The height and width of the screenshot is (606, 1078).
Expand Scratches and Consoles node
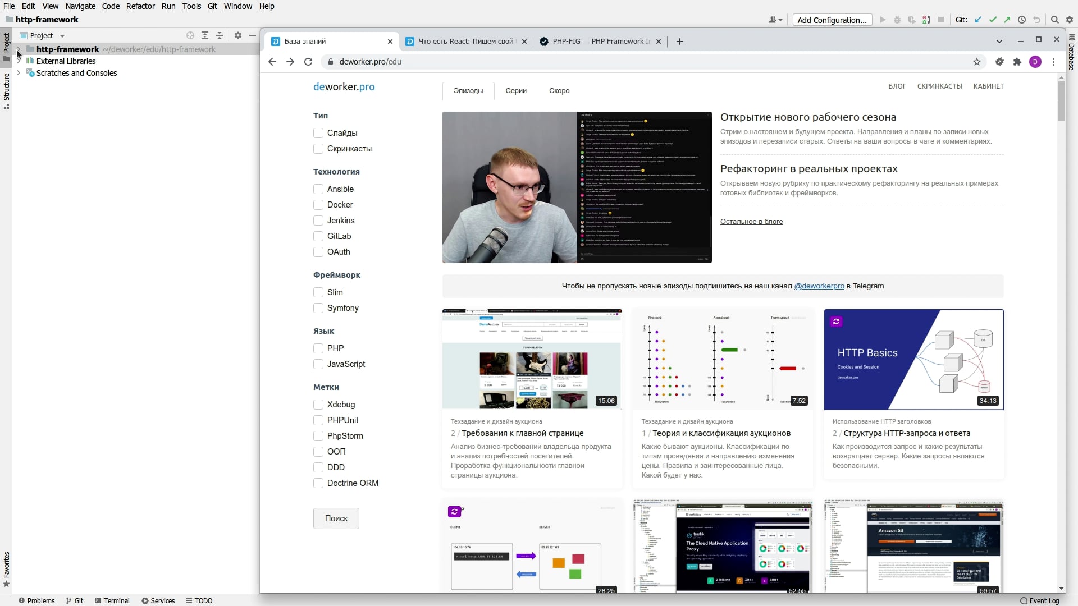pos(19,73)
